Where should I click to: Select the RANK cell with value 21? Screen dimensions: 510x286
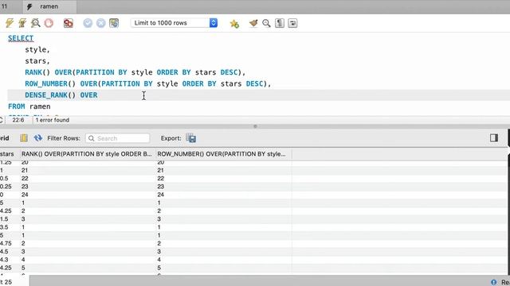(88, 170)
